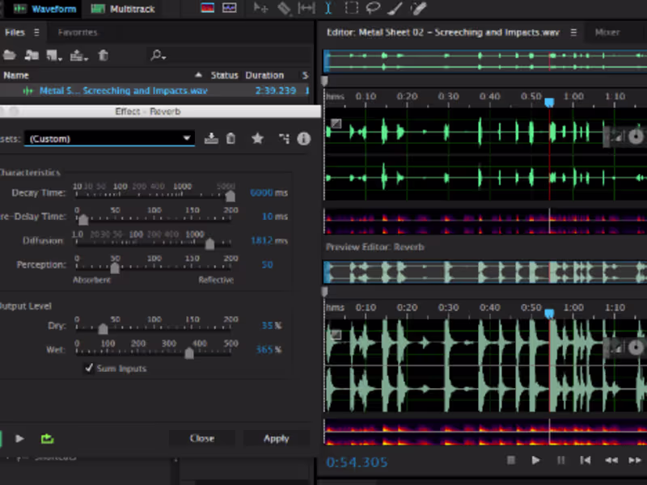The width and height of the screenshot is (647, 485).
Task: Open the Presets dropdown showing (Custom)
Action: tap(109, 138)
